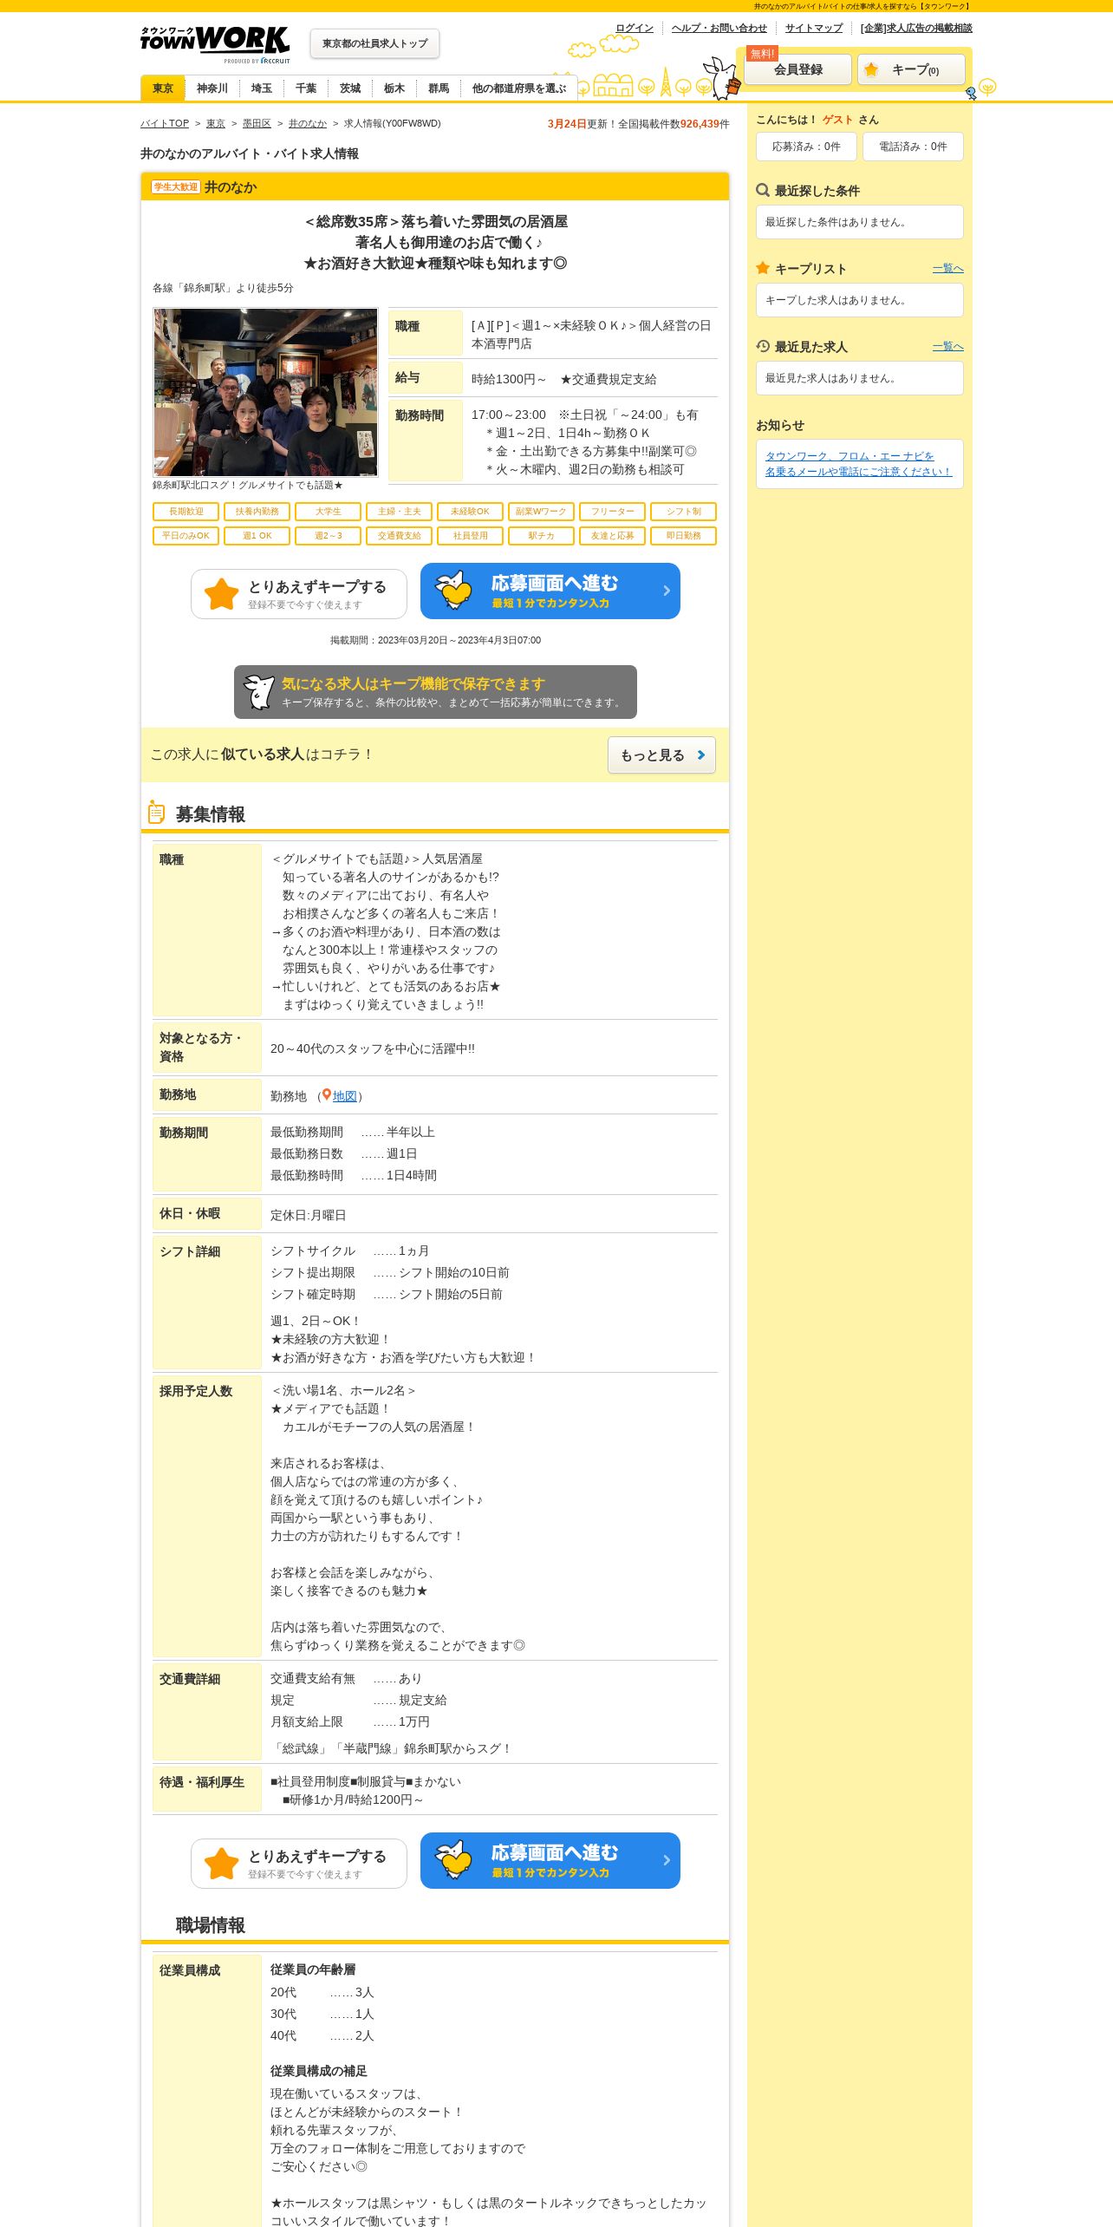Click the 週2～3 tag
Viewport: 1113px width, 2227px height.
pyautogui.click(x=328, y=536)
